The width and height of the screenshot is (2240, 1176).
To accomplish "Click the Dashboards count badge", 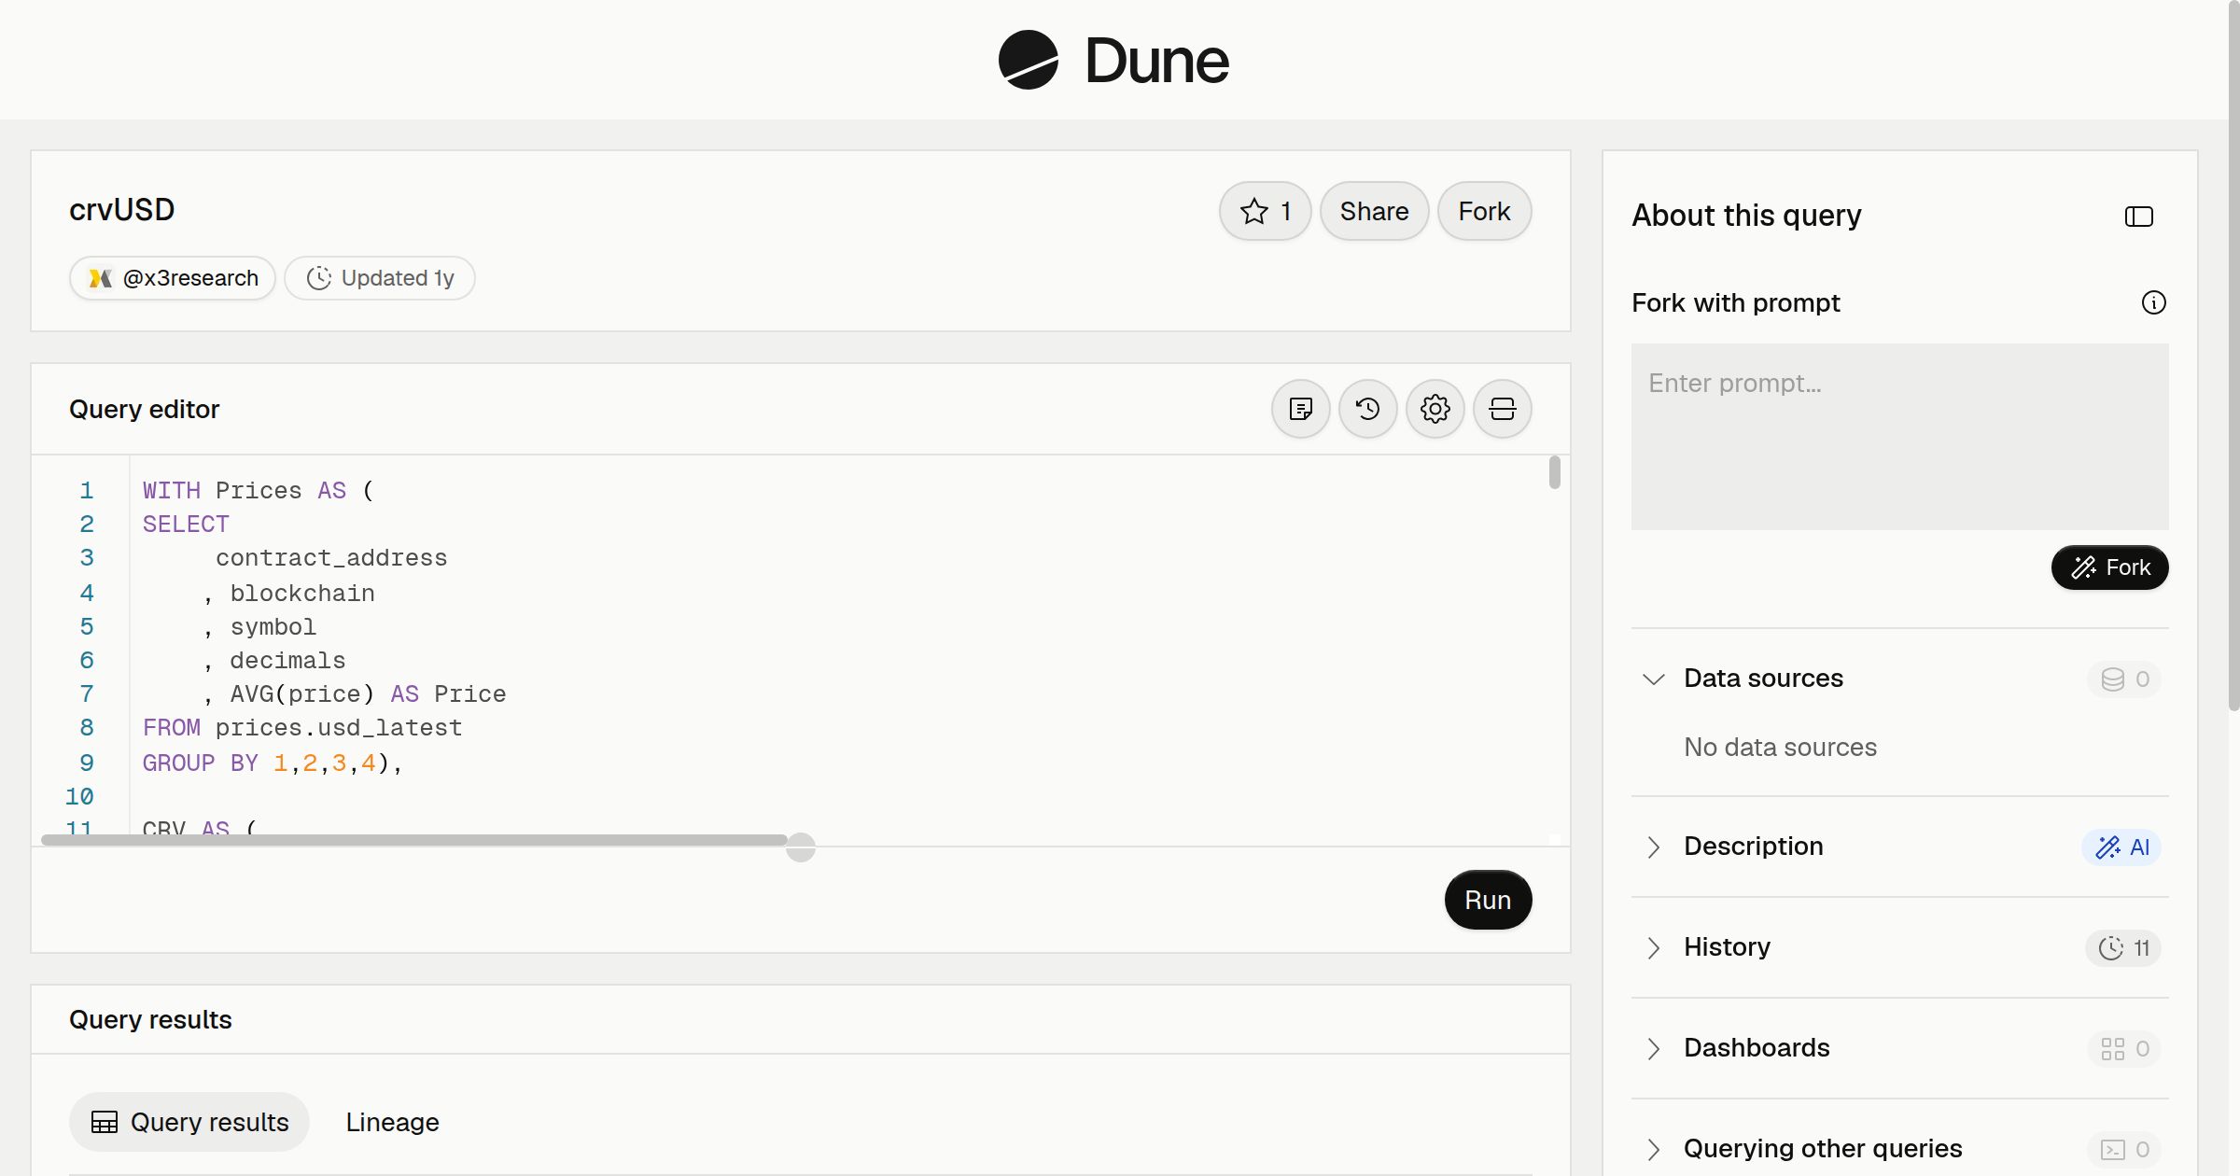I will 2124,1048.
